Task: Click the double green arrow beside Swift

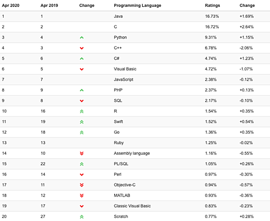Action: [x=82, y=122]
